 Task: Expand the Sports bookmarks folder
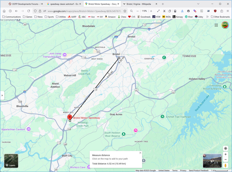[49, 17]
